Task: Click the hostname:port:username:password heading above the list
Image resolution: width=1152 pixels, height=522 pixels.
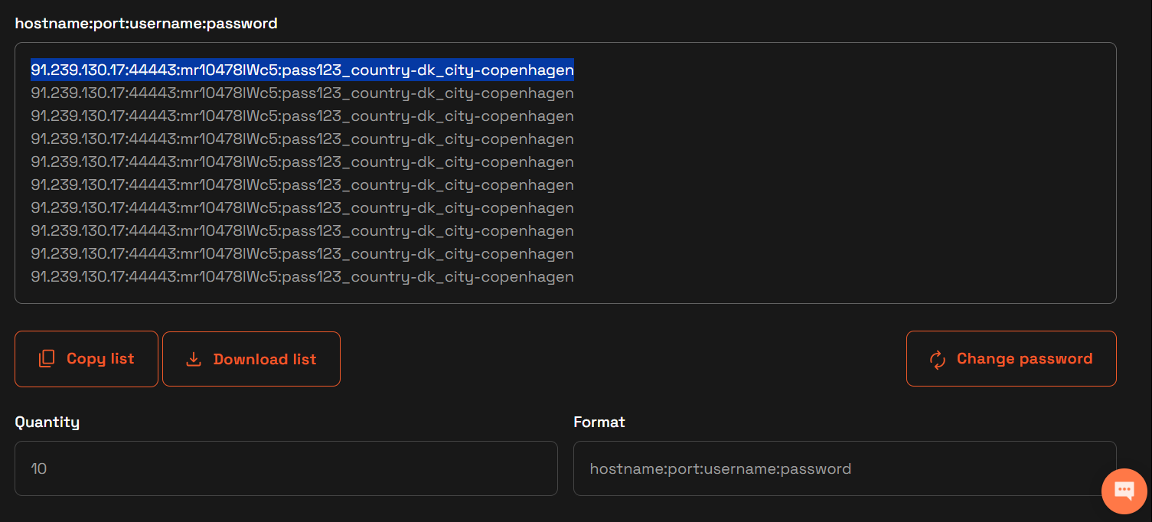Action: coord(146,24)
